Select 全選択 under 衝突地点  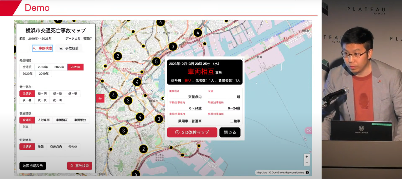coord(27,147)
